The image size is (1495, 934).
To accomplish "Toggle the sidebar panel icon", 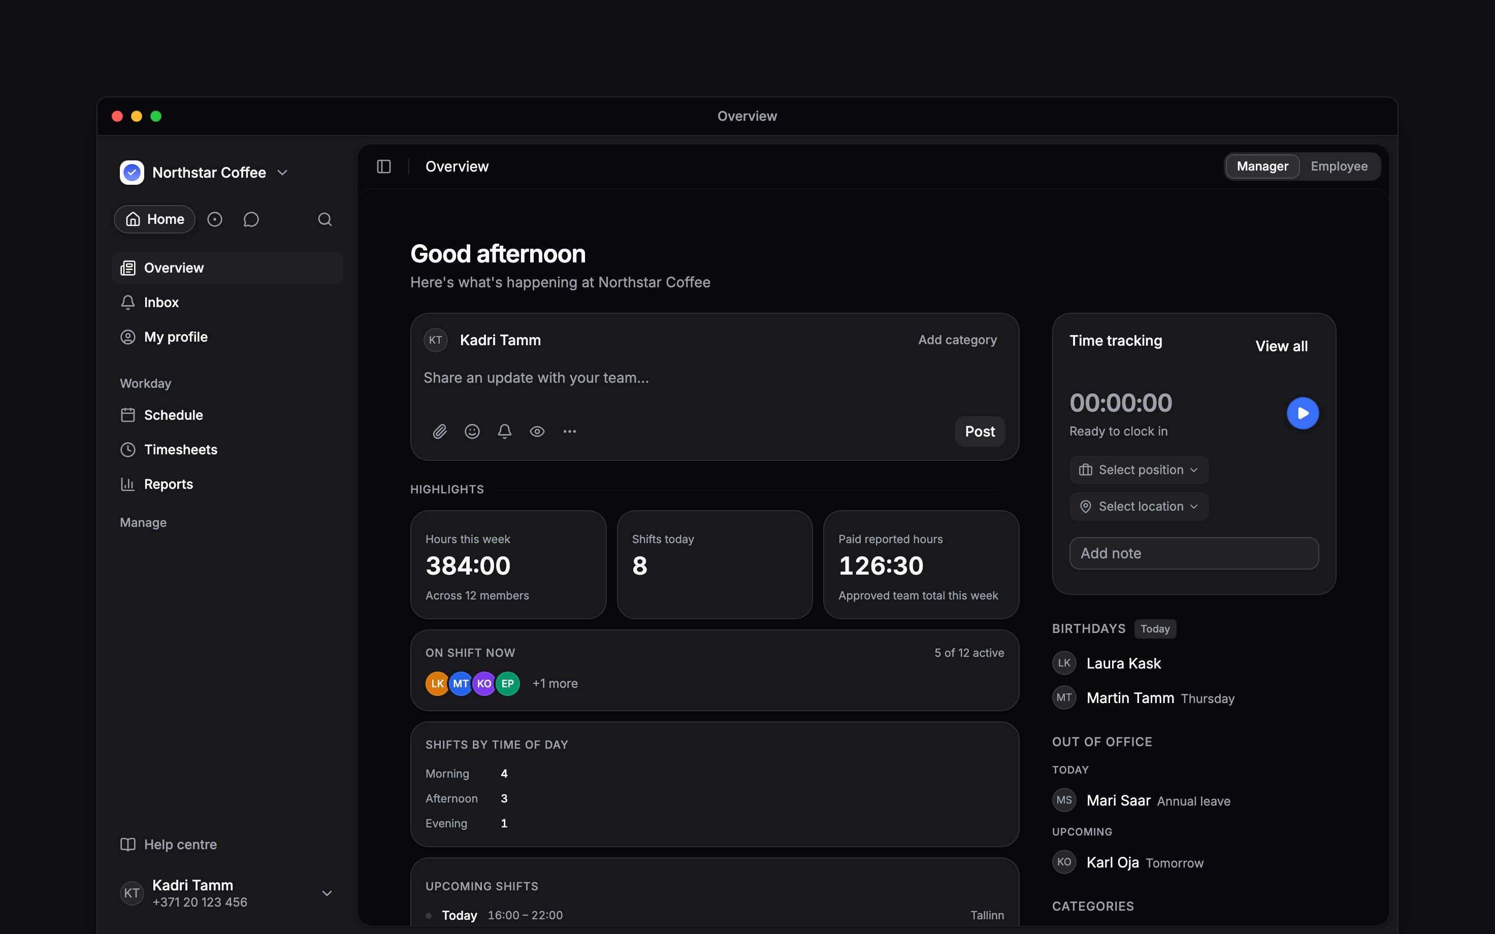I will coord(383,166).
